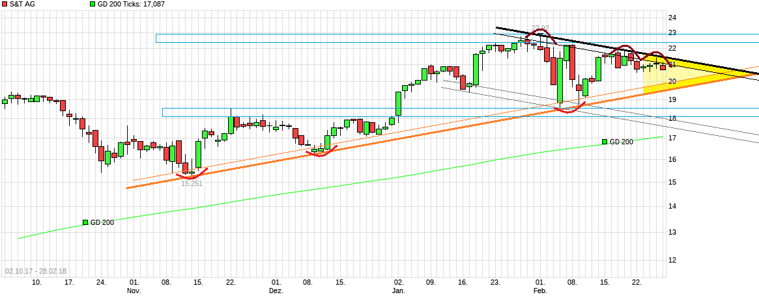
Task: Click the '14' price axis label
Action: [672, 206]
